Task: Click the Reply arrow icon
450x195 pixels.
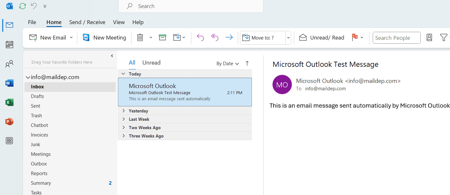Action: (200, 38)
